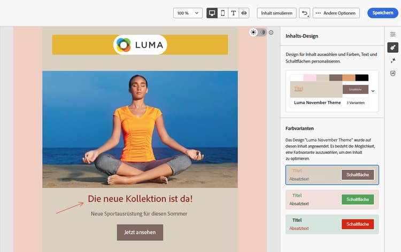Select the plain text view icon
The image size is (401, 252).
[x=233, y=13]
